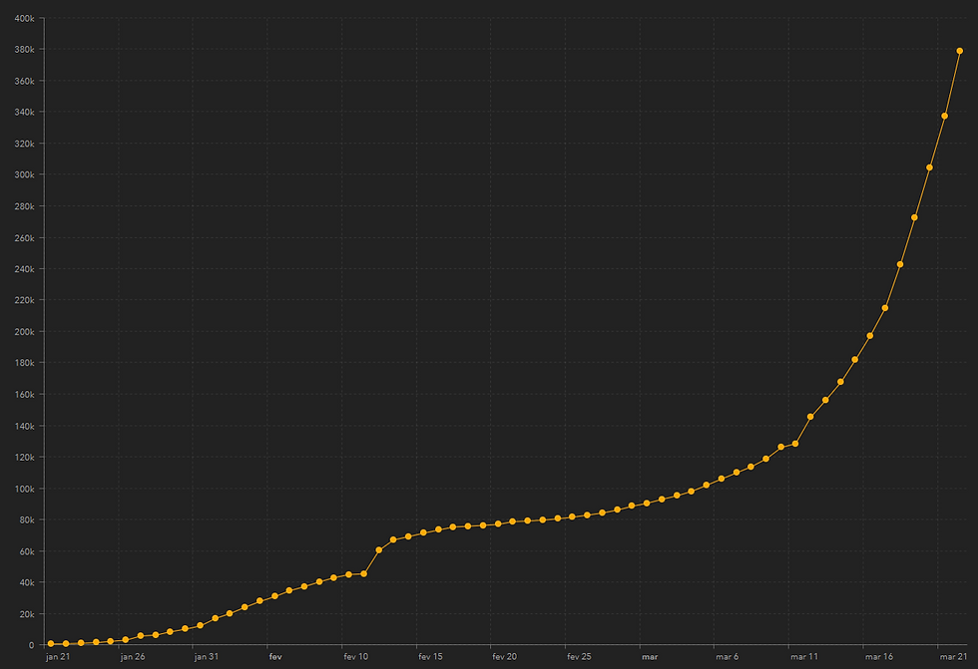Select the data point near 243k
This screenshot has height=669, width=978.
pyautogui.click(x=899, y=264)
